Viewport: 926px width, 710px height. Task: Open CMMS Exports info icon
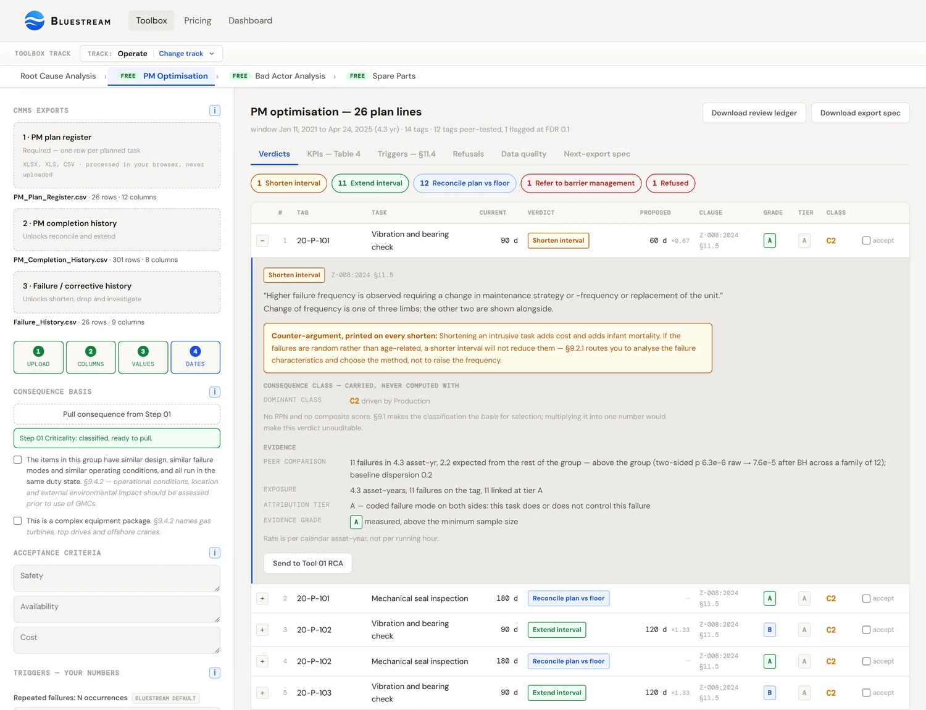tap(215, 111)
